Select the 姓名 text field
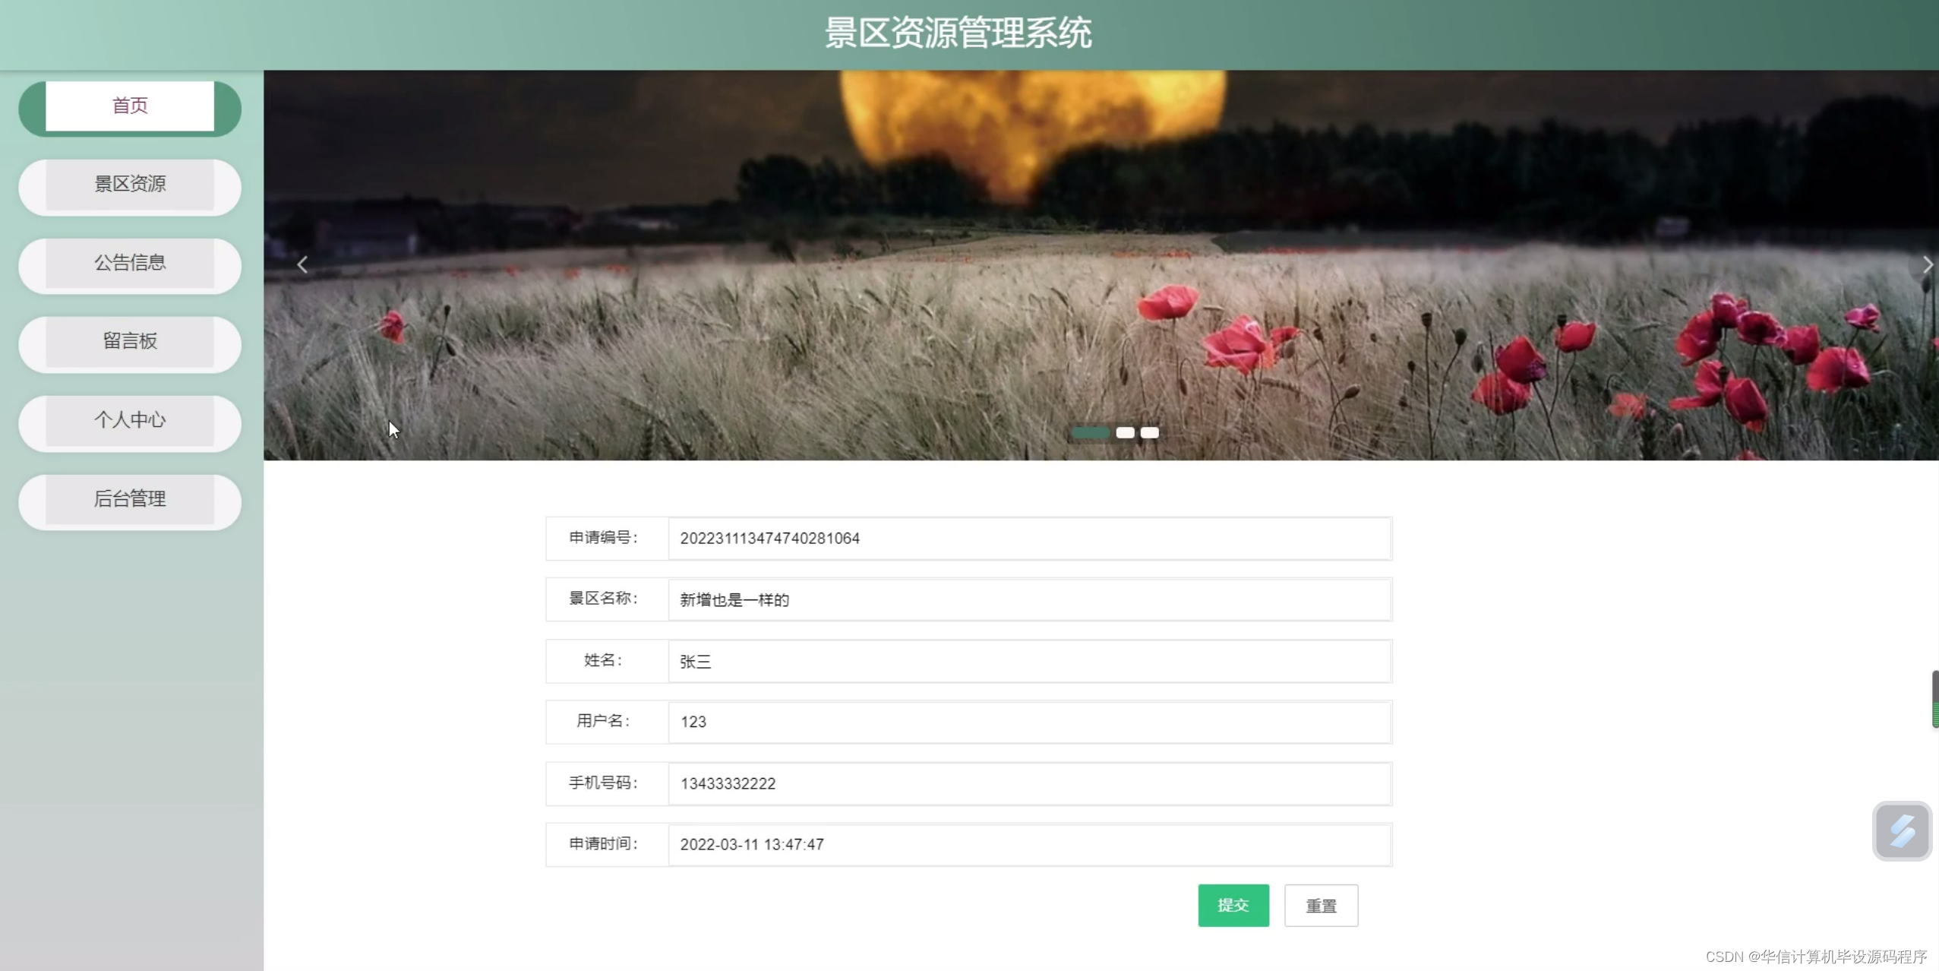 (x=1028, y=662)
